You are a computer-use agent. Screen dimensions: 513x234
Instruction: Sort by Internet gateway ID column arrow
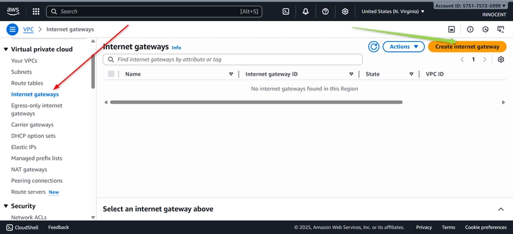click(351, 74)
